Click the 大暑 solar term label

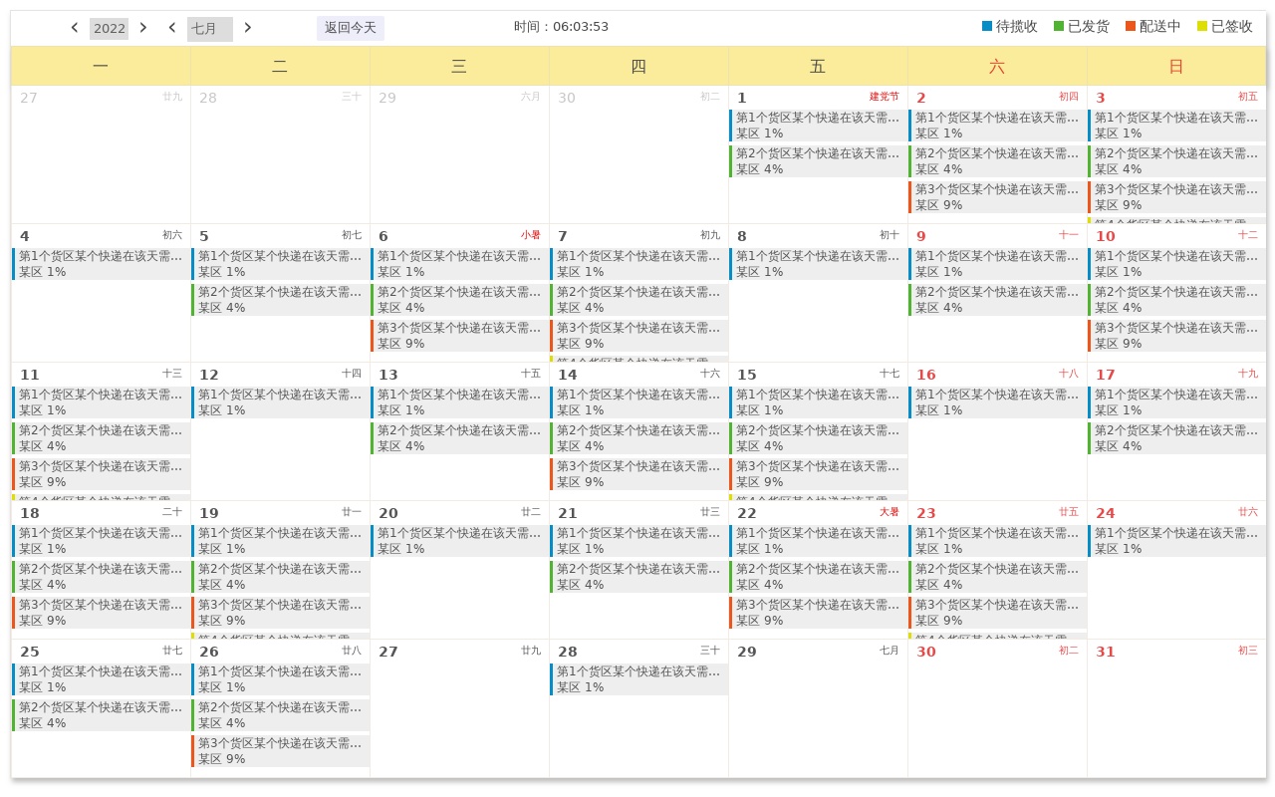point(889,512)
